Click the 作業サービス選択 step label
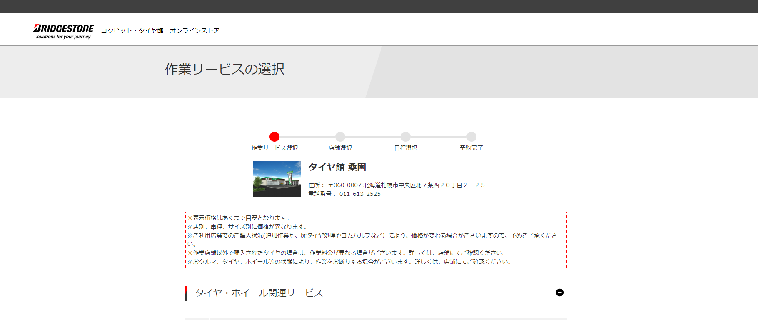Viewport: 758px width, 320px height. click(x=274, y=148)
